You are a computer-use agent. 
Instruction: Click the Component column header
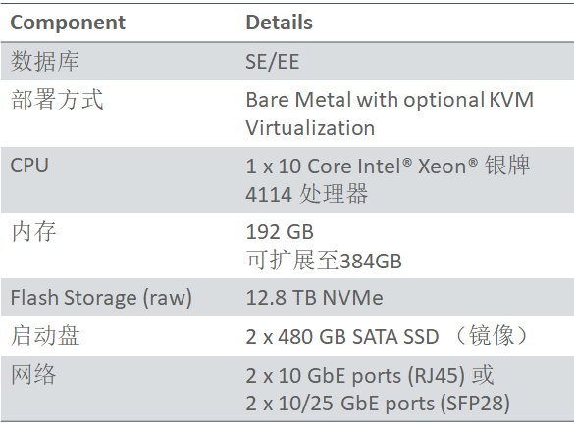pos(68,23)
